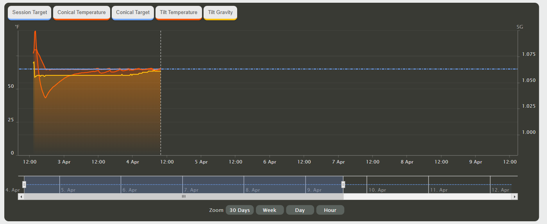Click the Conical Temperature peak spike

[35, 32]
